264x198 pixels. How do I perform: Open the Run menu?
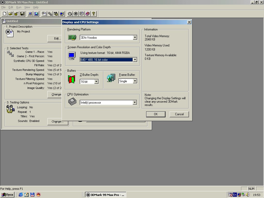19,7
